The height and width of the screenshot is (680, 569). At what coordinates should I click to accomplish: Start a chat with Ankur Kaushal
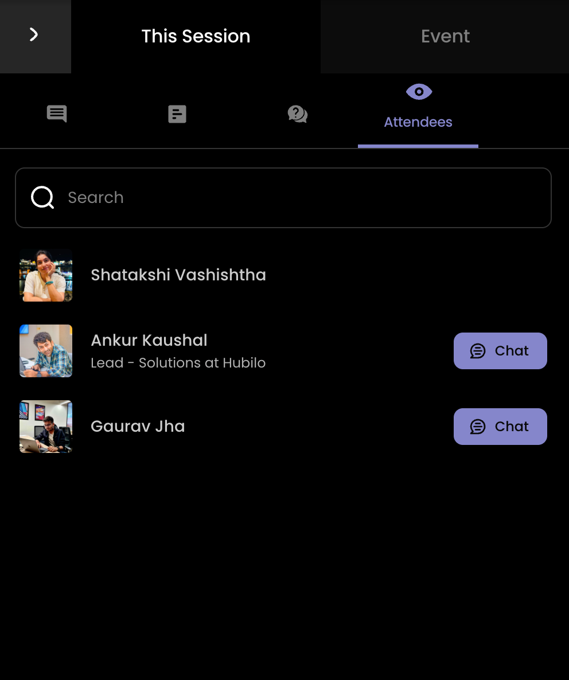pyautogui.click(x=500, y=351)
